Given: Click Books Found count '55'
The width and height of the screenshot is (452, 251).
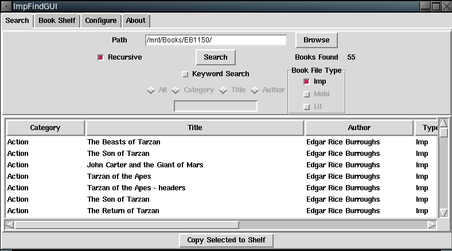Looking at the screenshot, I should 351,57.
